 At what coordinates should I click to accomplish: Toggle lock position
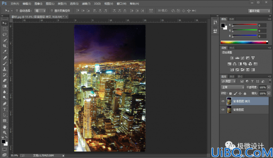pos(240,94)
